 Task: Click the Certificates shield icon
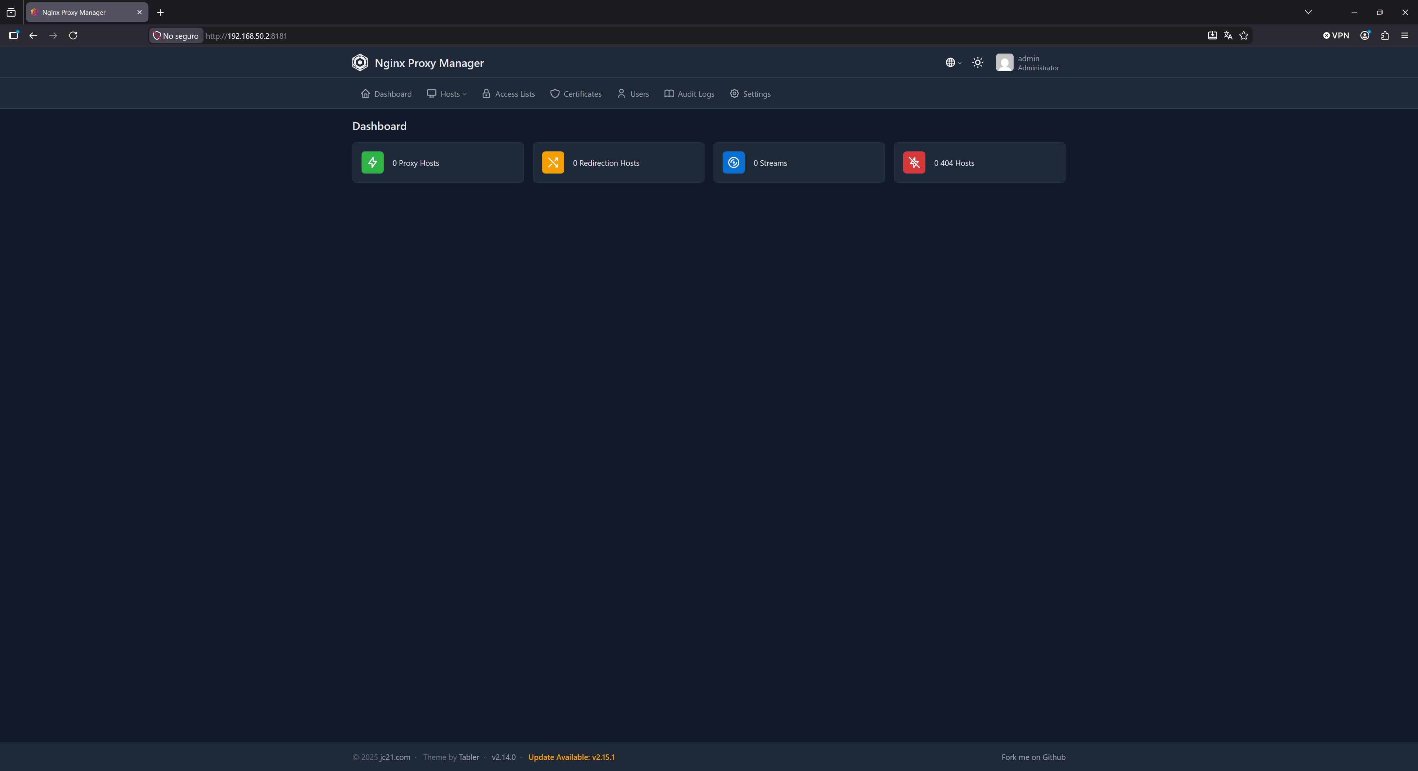click(x=555, y=93)
